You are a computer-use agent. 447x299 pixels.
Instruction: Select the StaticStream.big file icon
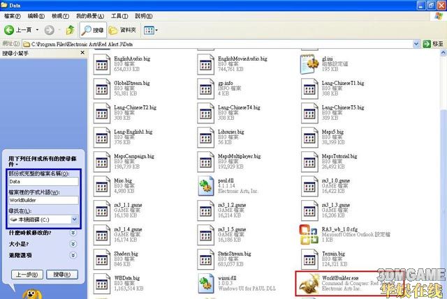pos(205,259)
